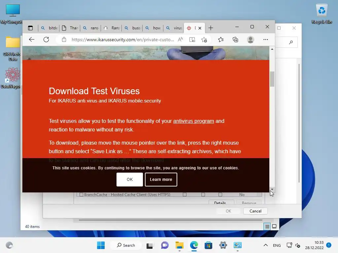Switch to the 'bitde' search tab

point(50,28)
